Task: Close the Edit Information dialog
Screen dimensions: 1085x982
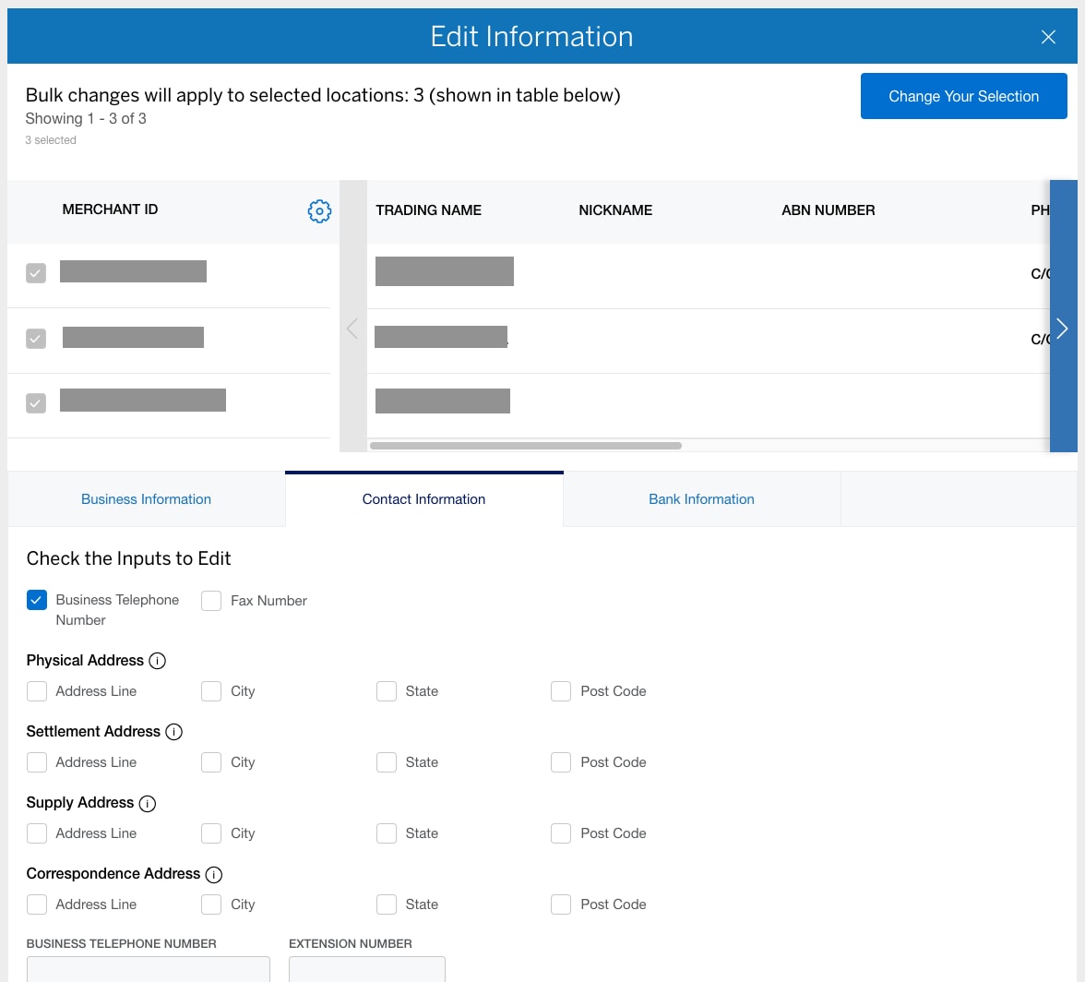Action: pos(1048,37)
